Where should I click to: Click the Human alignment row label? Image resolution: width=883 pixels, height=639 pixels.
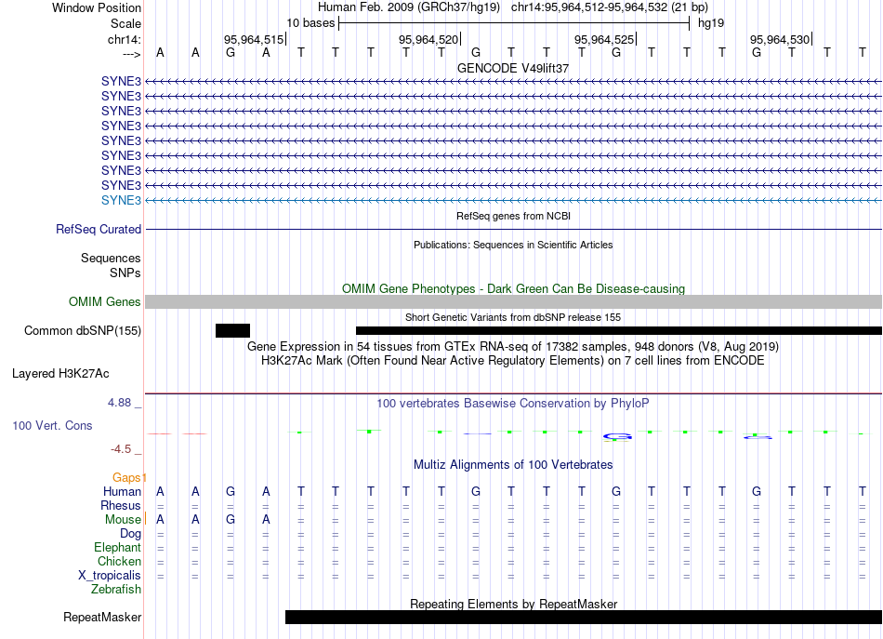[x=122, y=492]
